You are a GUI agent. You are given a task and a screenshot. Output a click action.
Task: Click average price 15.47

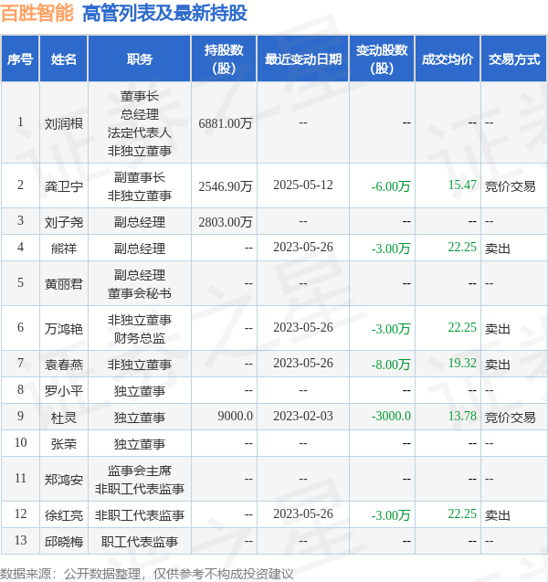[462, 185]
